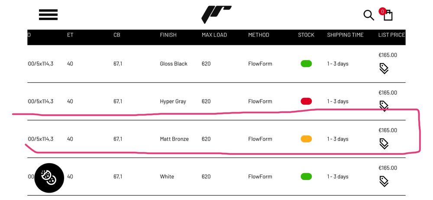Click the STOCK column header
Screen dimensions: 433x200
tap(306, 35)
